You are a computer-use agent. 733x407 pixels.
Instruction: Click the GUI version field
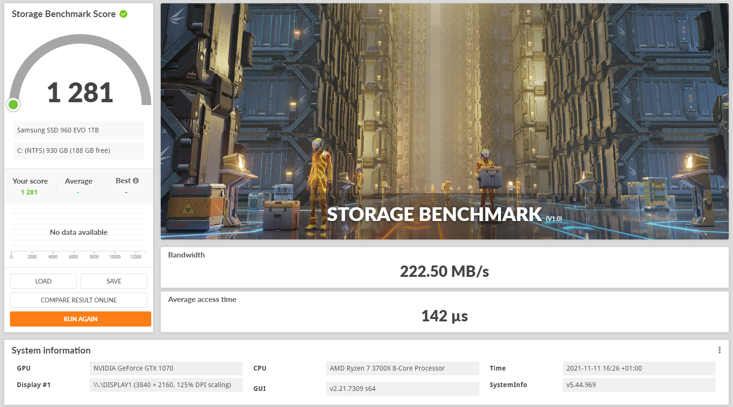point(402,388)
